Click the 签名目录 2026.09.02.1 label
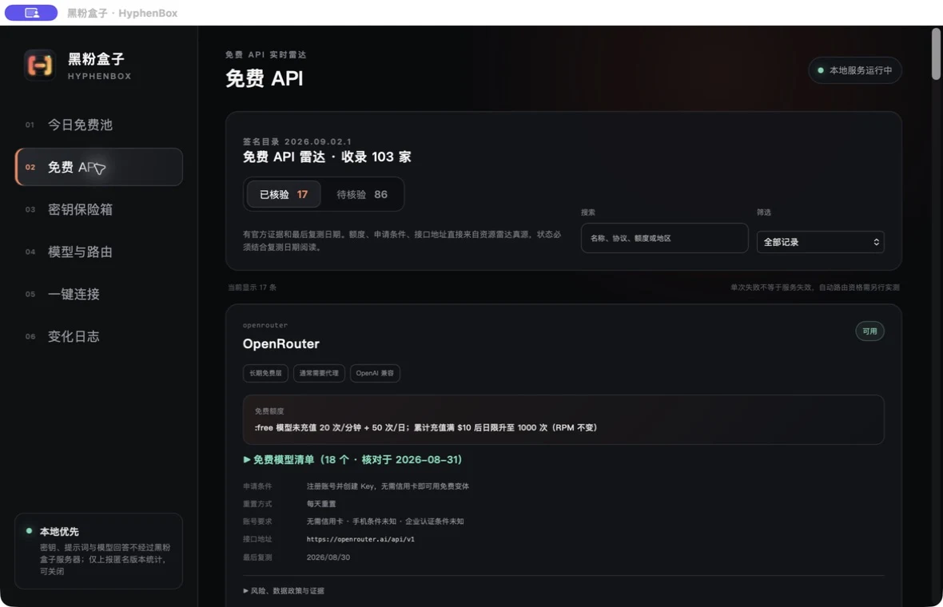The width and height of the screenshot is (943, 607). 296,142
